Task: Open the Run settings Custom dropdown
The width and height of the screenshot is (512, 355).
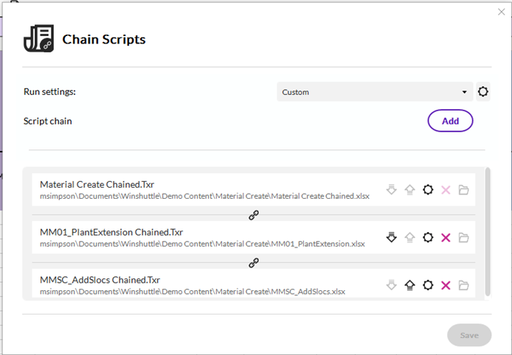Action: point(375,92)
